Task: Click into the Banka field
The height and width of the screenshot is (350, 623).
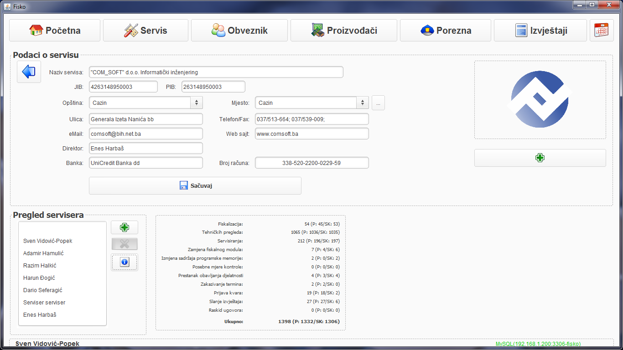Action: (x=145, y=163)
